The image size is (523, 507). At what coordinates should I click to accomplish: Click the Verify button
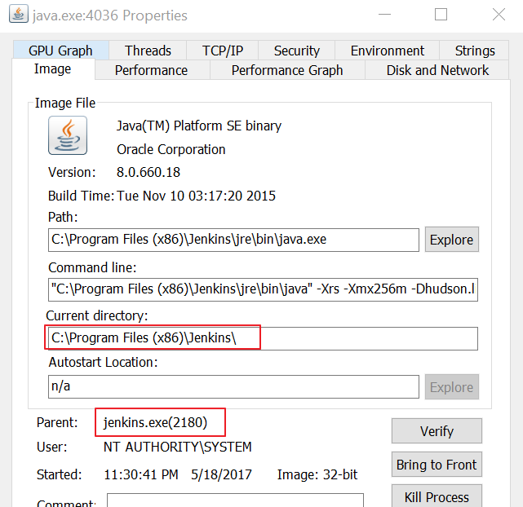pos(437,431)
